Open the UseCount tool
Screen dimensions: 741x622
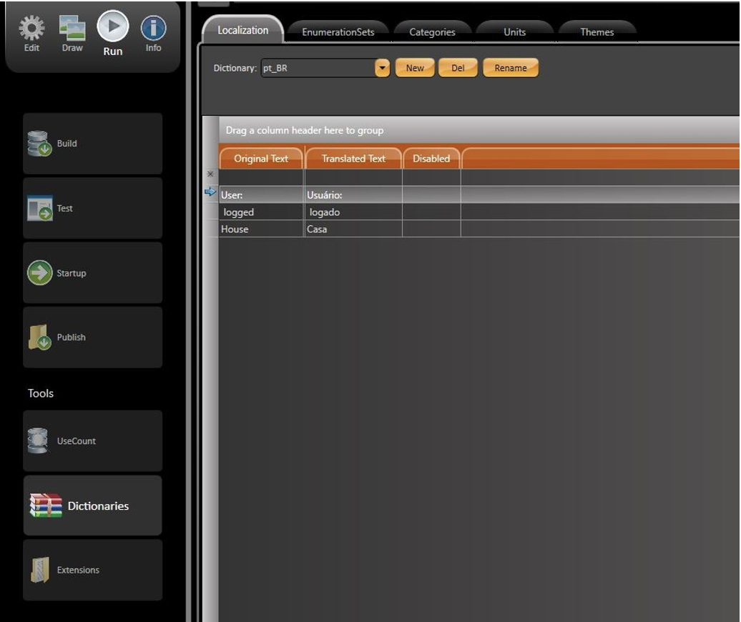(92, 441)
